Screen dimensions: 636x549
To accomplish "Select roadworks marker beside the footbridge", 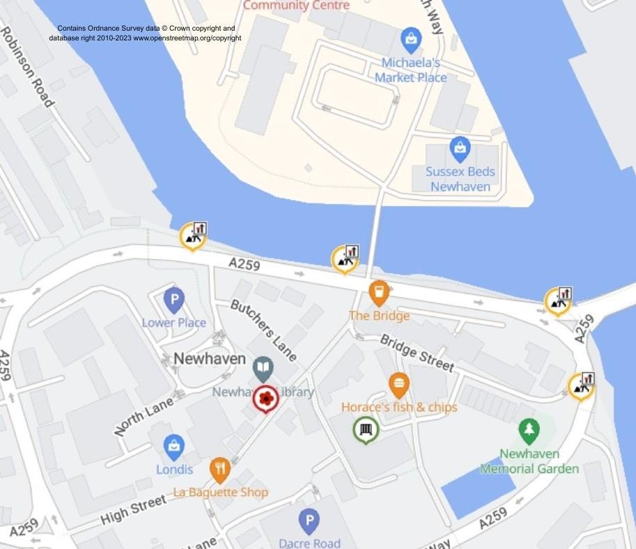I will pos(346,260).
